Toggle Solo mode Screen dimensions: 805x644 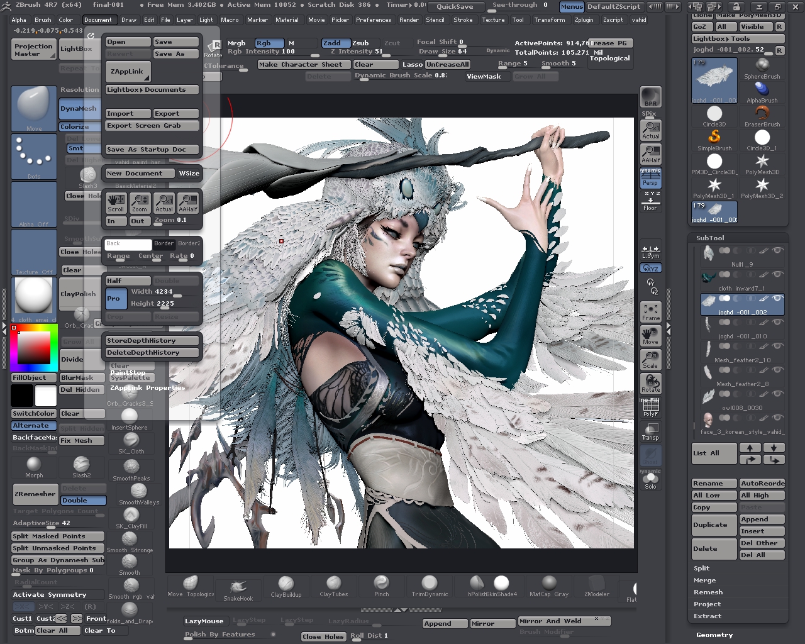[650, 481]
